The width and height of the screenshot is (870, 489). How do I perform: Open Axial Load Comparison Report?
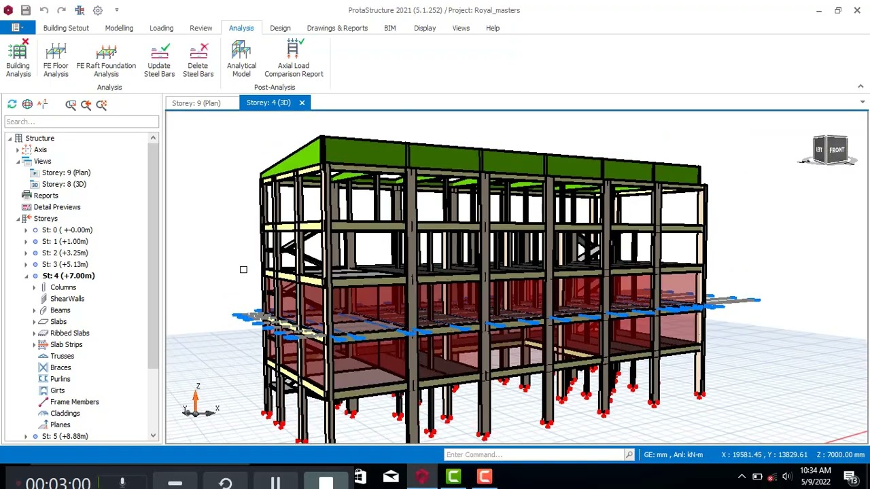click(294, 60)
